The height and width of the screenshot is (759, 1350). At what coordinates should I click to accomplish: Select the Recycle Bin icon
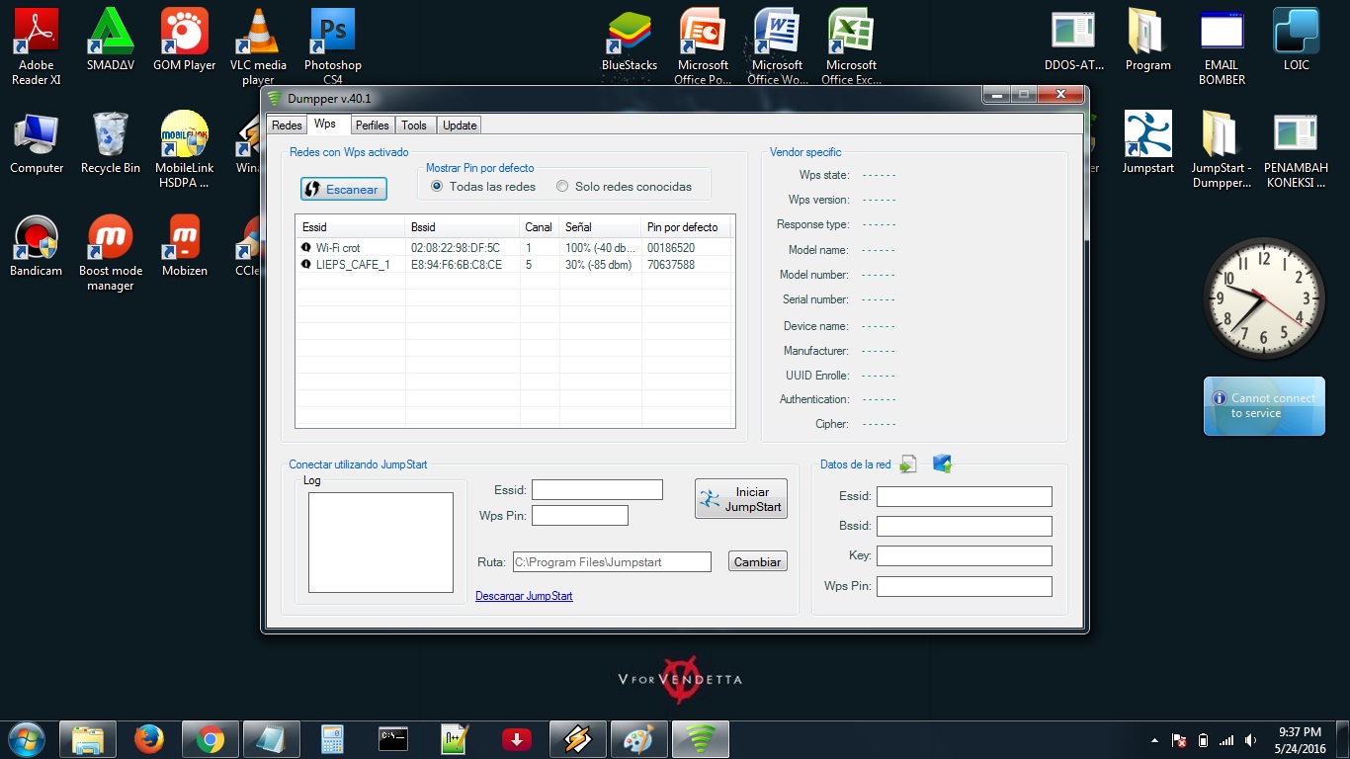tap(111, 142)
